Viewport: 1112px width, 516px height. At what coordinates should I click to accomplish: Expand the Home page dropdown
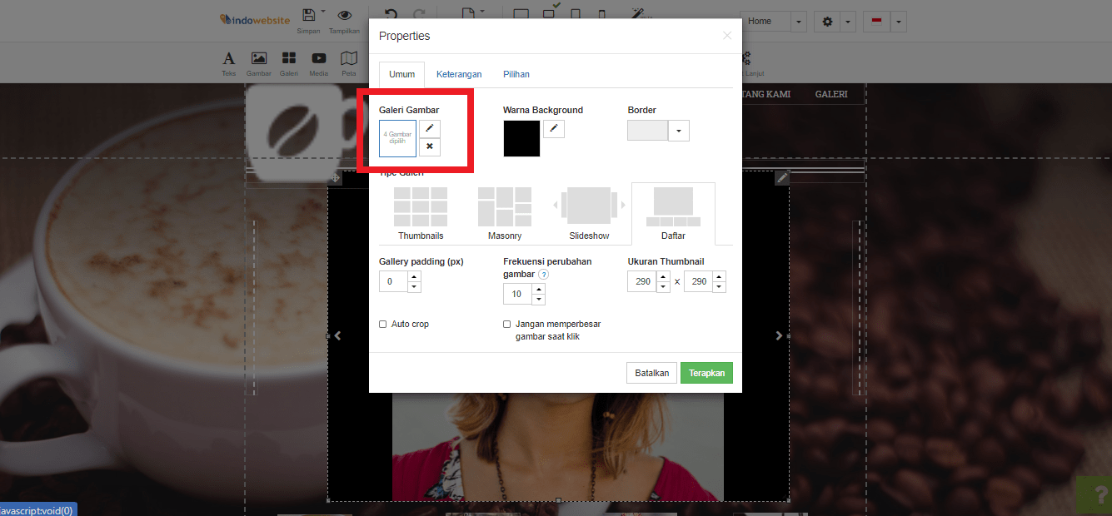[x=798, y=22]
